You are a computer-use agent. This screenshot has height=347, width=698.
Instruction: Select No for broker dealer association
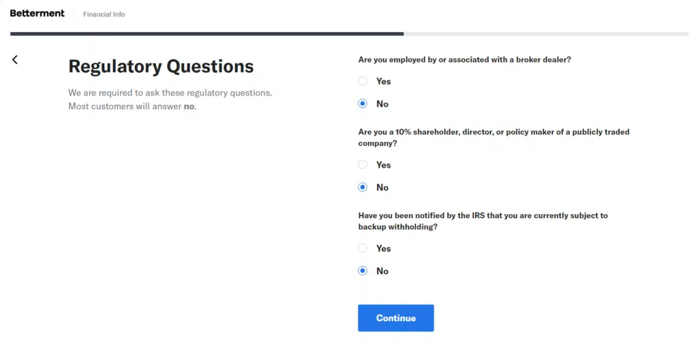pyautogui.click(x=363, y=104)
